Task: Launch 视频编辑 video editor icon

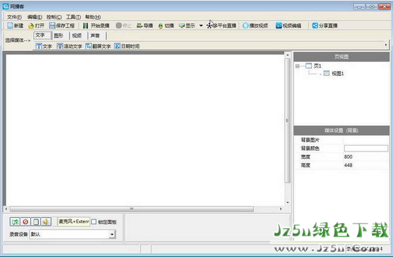Action: coord(279,26)
